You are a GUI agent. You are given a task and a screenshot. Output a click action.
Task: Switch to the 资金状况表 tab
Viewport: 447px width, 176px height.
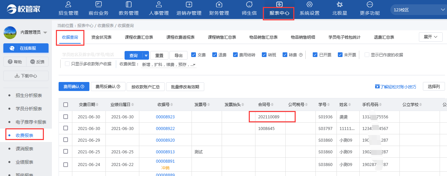101,37
